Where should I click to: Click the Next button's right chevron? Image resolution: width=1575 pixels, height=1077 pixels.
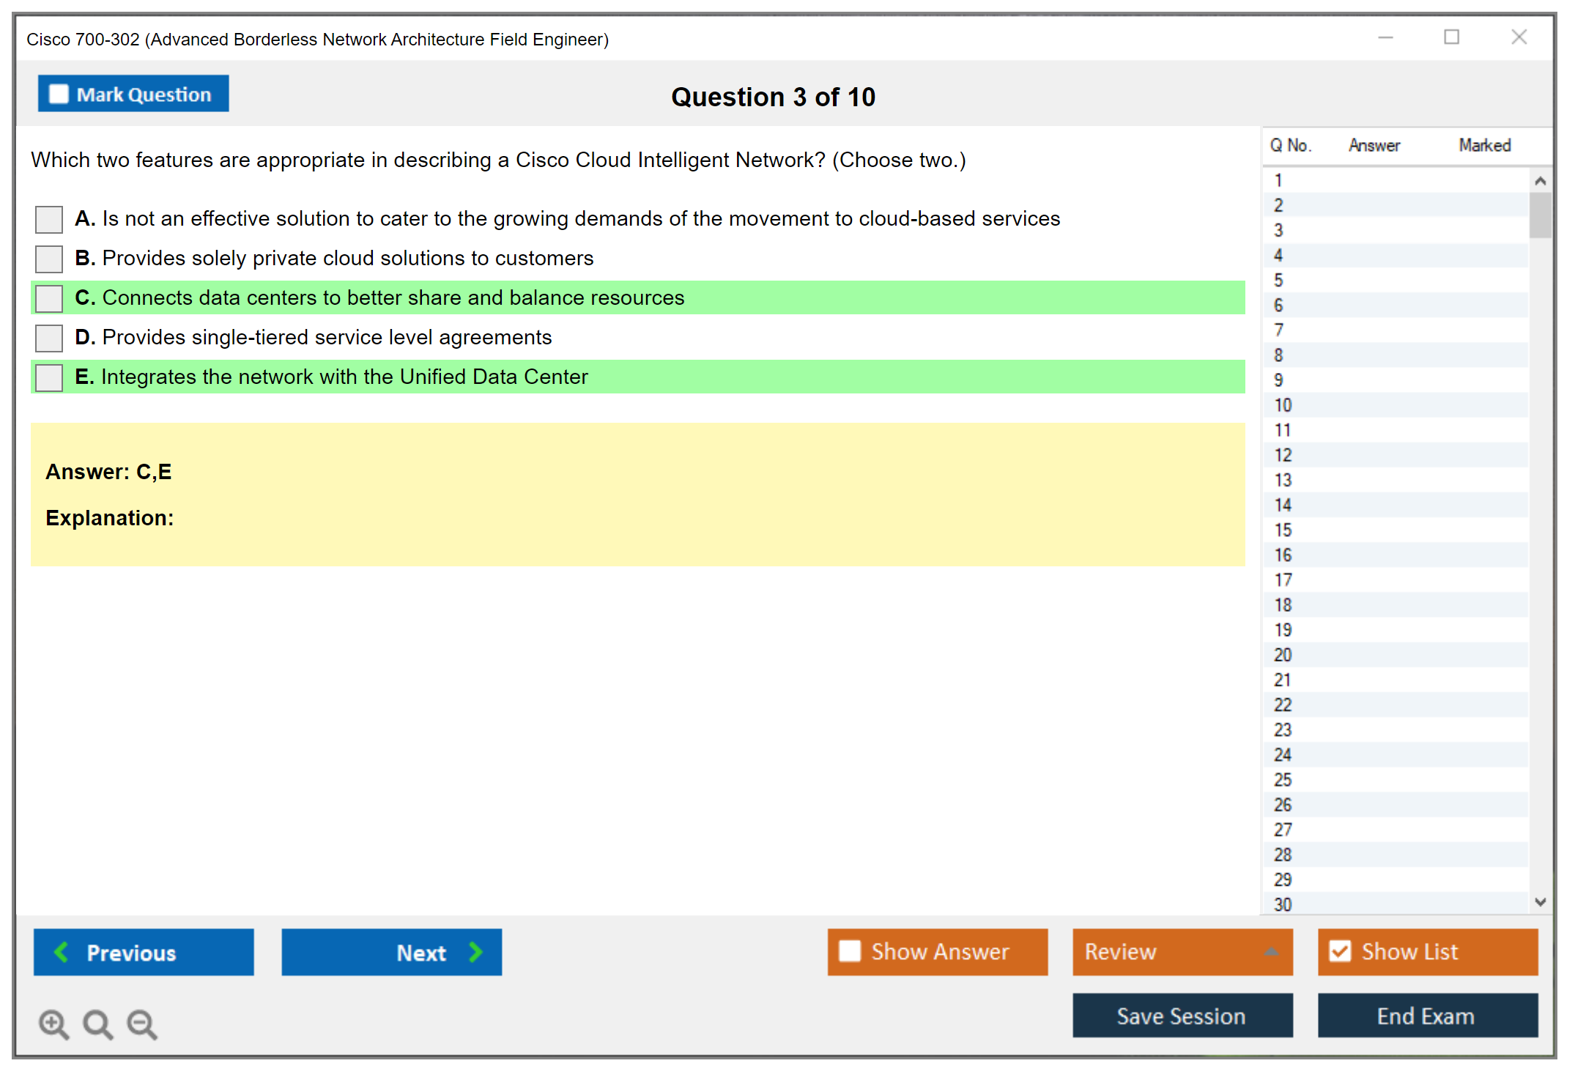pyautogui.click(x=476, y=952)
